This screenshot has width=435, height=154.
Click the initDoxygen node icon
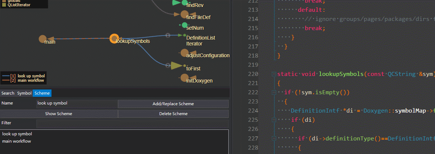pos(185,78)
